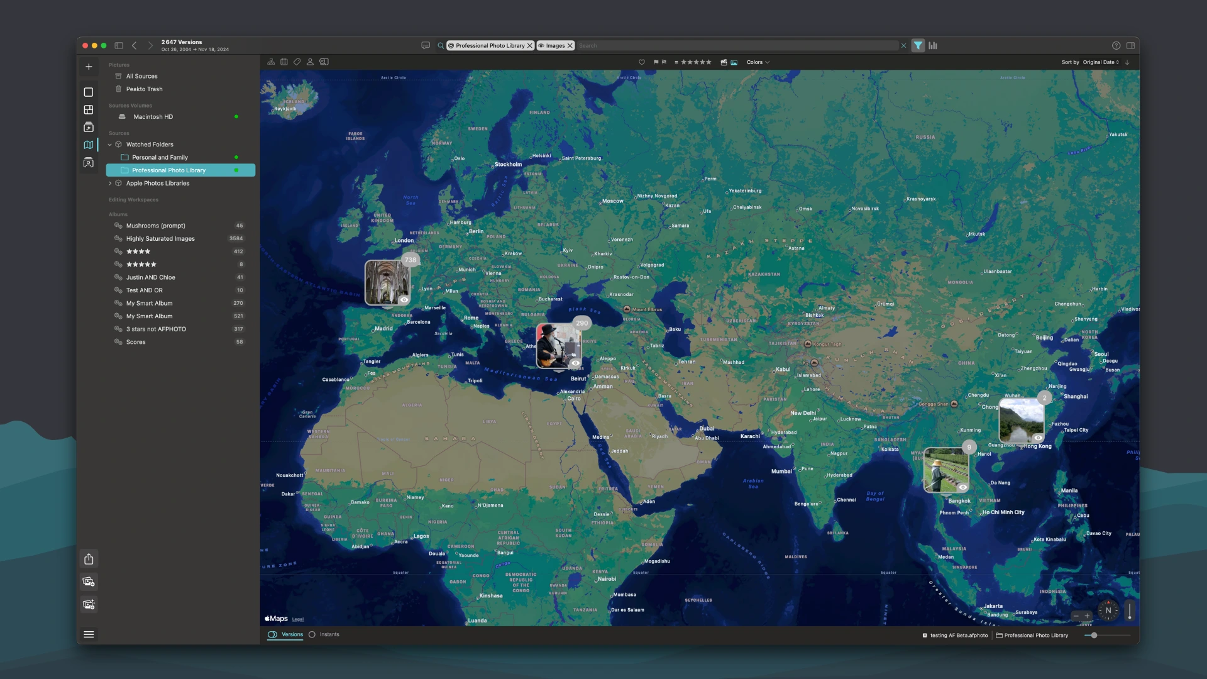Toggle the right inspector panel icon
Viewport: 1207px width, 679px height.
1130,45
